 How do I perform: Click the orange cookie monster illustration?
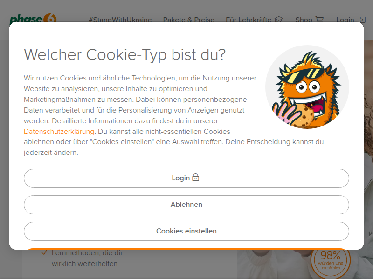[x=307, y=87]
